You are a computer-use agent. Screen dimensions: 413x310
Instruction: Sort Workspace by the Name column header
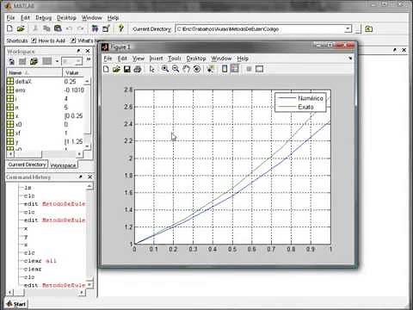[x=34, y=72]
